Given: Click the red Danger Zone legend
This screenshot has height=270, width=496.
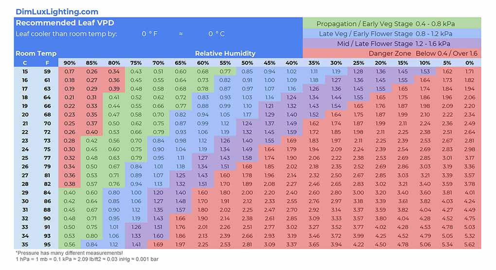Looking at the screenshot, I should tap(391, 54).
